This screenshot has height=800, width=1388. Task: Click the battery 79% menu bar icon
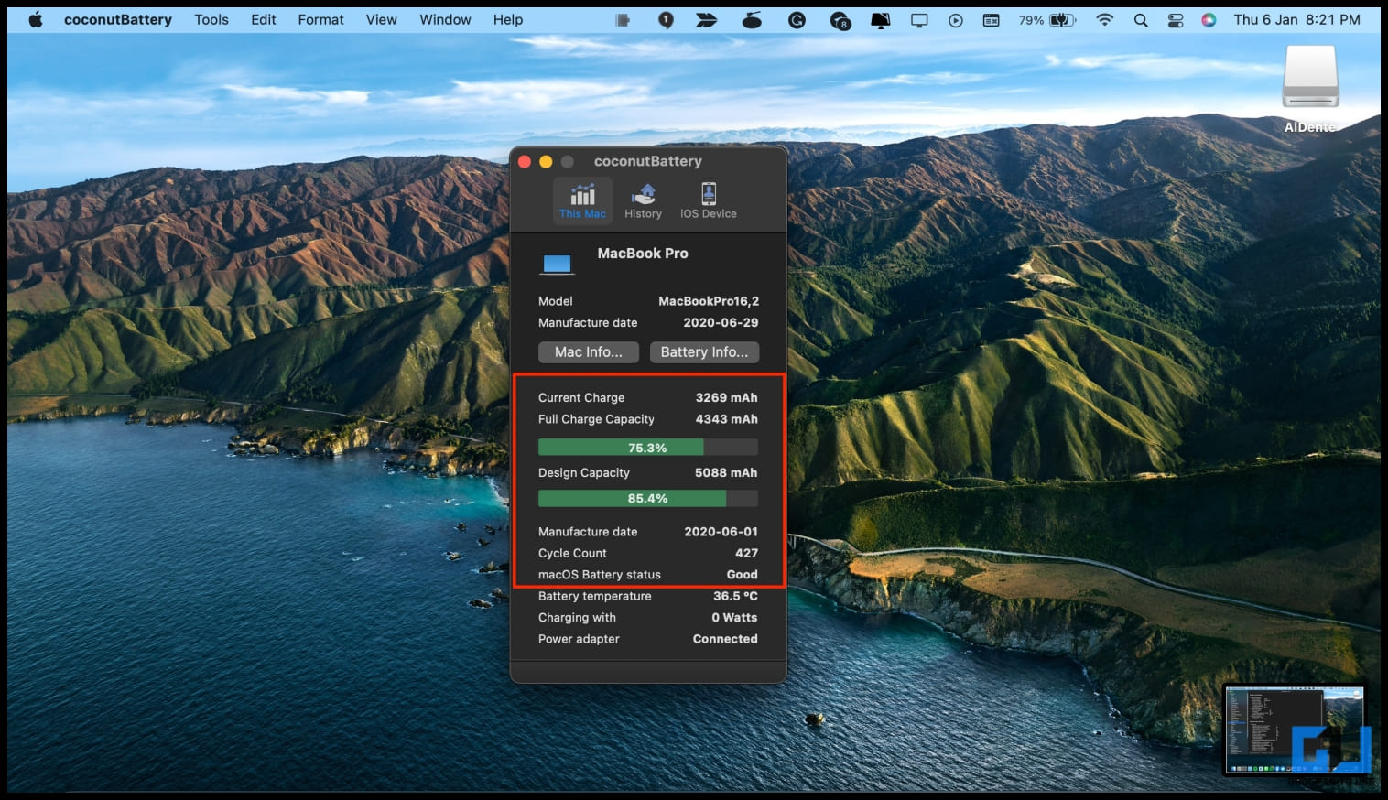pyautogui.click(x=1046, y=19)
